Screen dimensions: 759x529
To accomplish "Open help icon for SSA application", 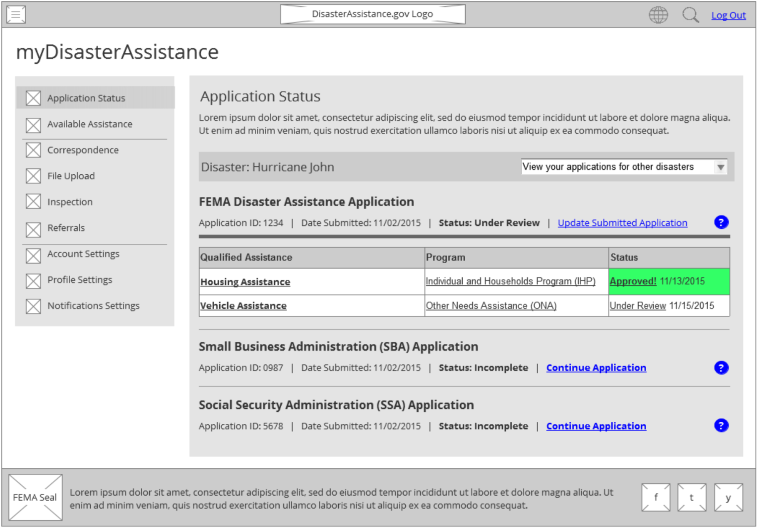I will pyautogui.click(x=721, y=425).
